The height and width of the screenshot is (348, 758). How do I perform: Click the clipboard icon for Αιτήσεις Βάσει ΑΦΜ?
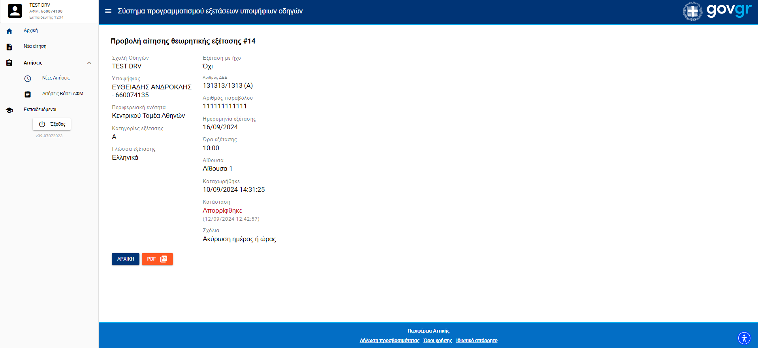(x=28, y=95)
